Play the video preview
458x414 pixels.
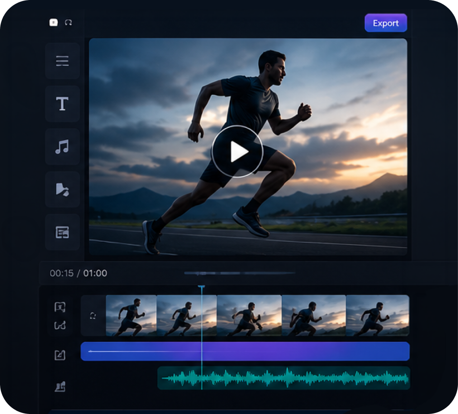237,152
